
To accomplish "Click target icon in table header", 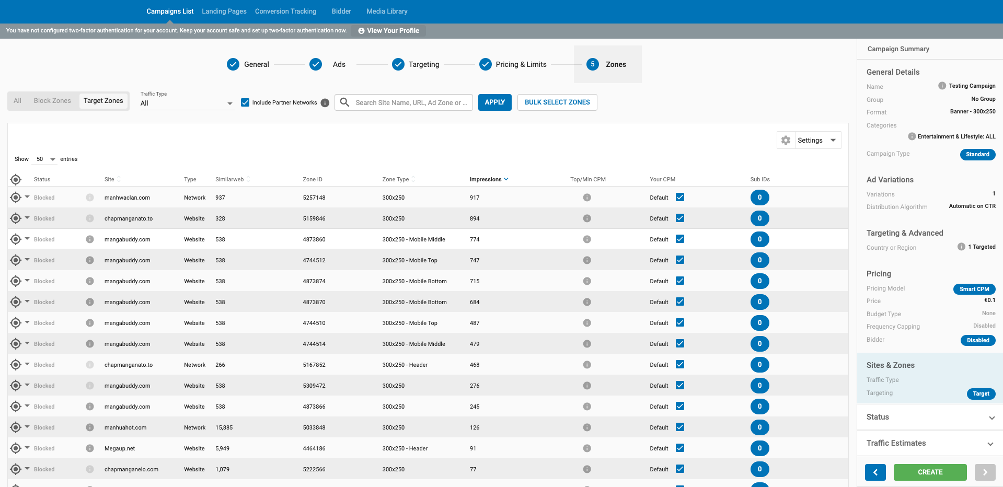I will click(x=16, y=180).
